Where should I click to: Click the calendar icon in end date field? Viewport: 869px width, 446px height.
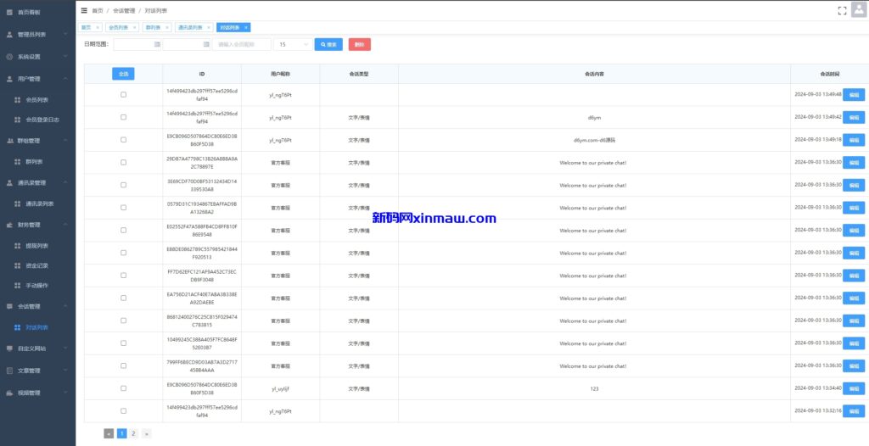pyautogui.click(x=206, y=44)
